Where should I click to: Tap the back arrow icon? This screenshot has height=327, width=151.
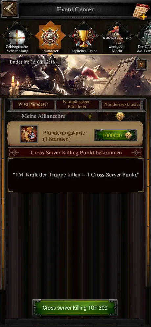[9, 9]
